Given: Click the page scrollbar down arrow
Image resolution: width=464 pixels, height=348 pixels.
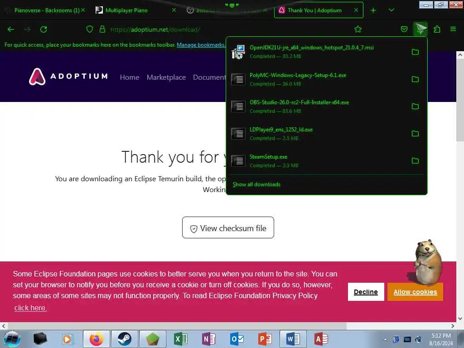Looking at the screenshot, I should pyautogui.click(x=460, y=319).
